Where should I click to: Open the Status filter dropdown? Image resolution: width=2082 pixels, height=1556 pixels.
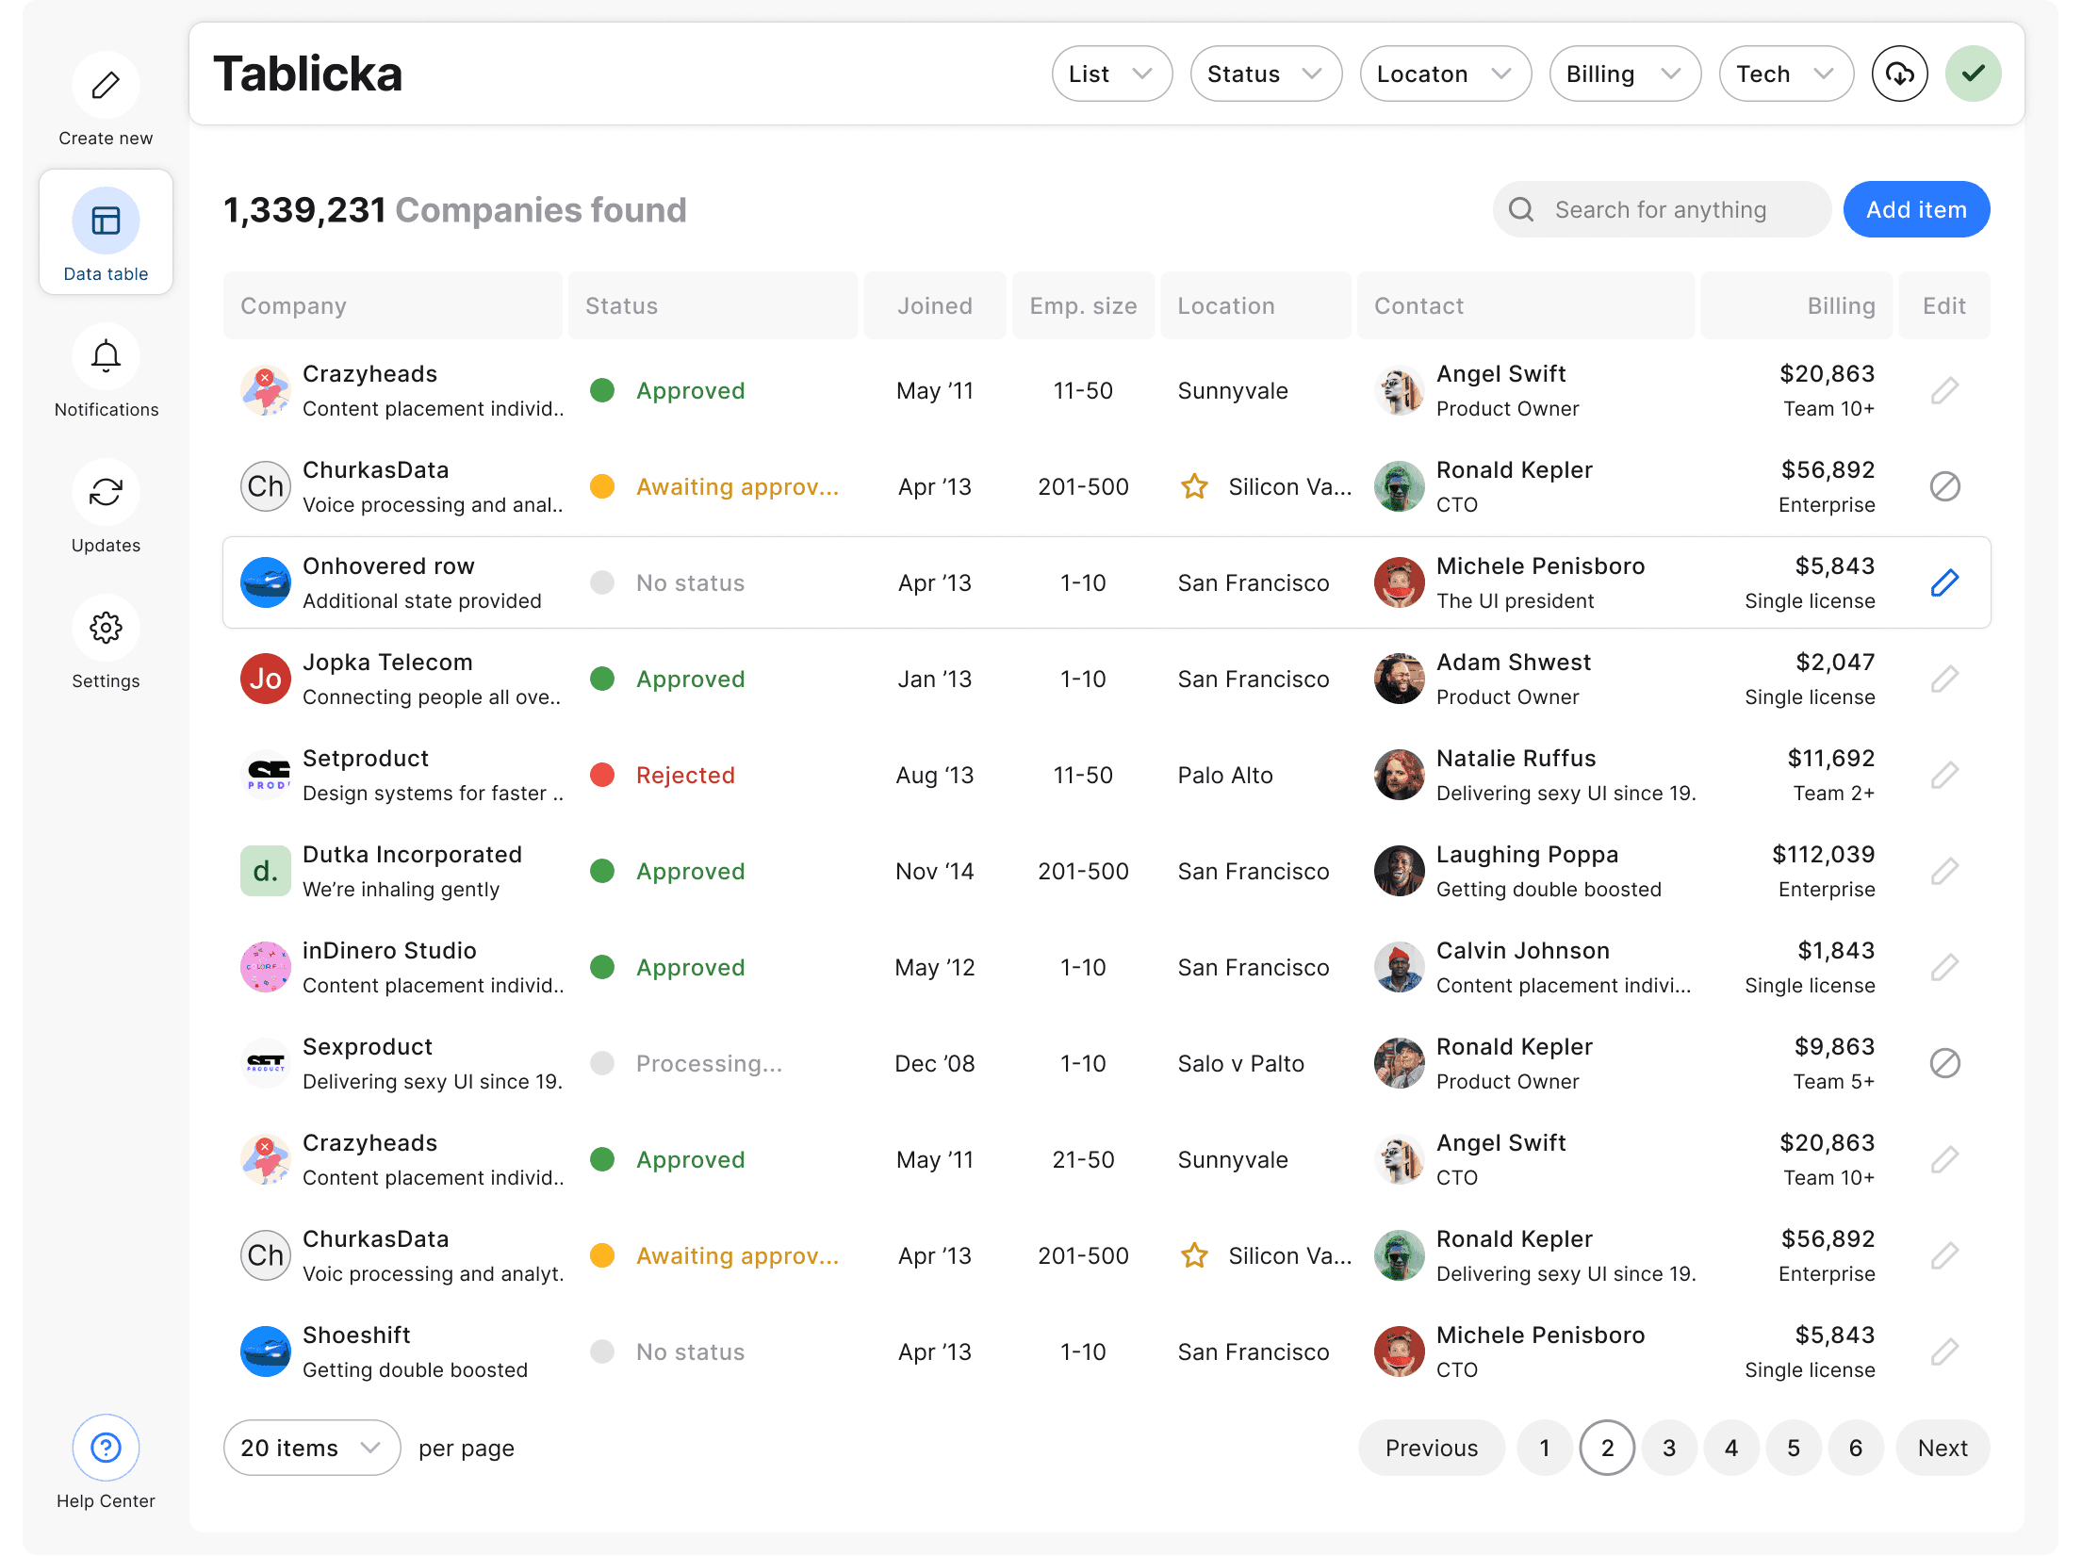click(1266, 74)
